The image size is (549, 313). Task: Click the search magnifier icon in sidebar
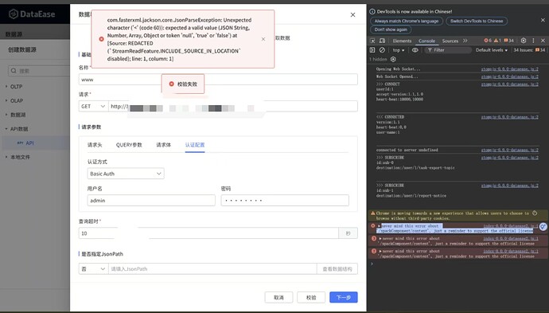coord(14,71)
